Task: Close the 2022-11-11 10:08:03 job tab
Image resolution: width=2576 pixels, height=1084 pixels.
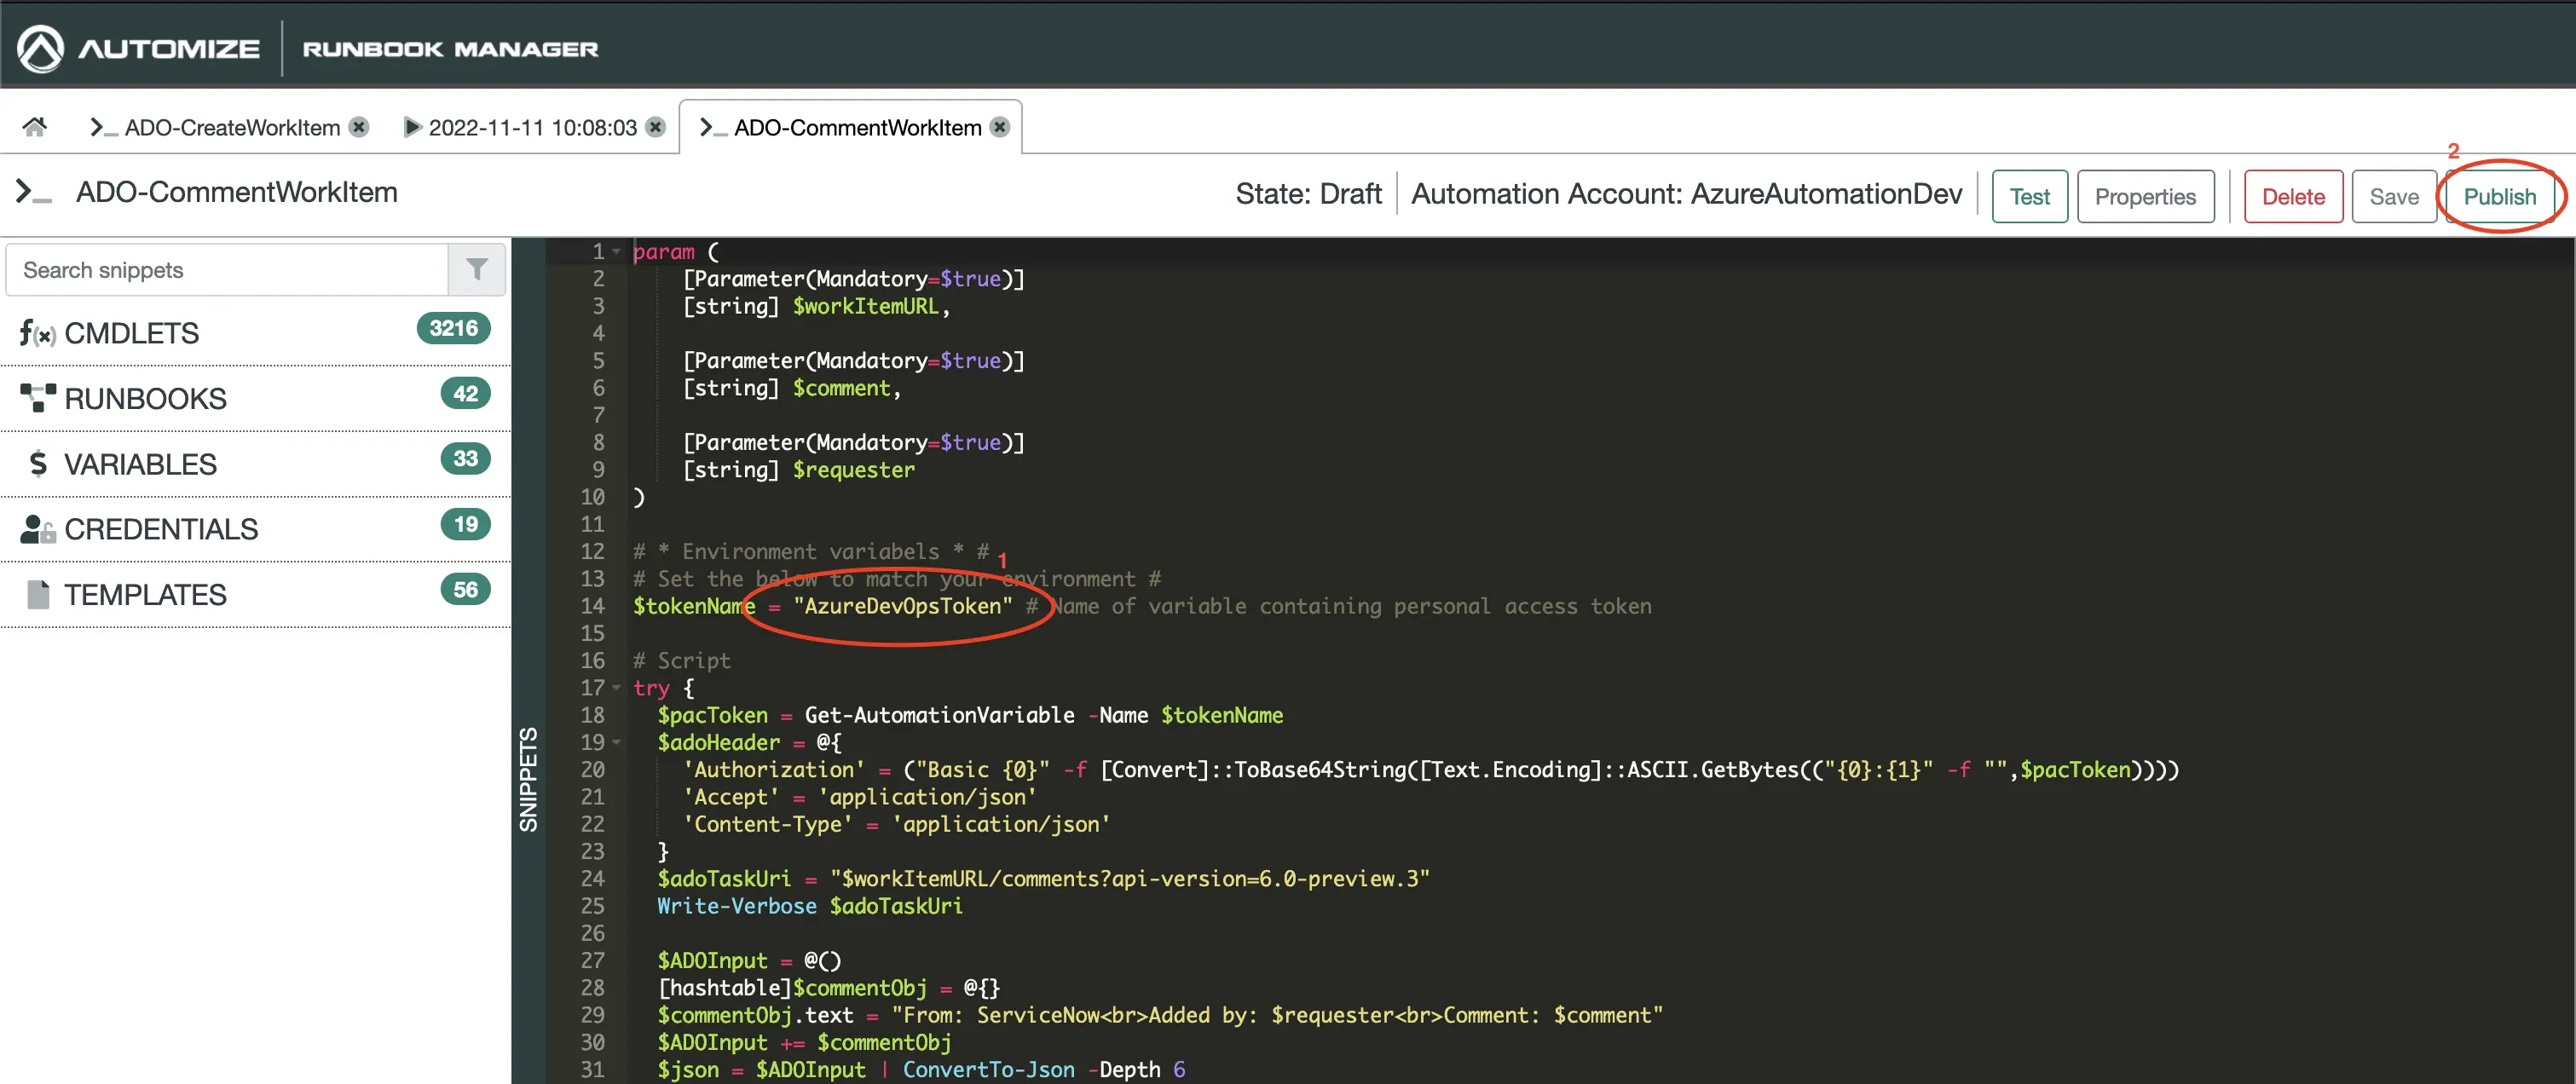Action: (x=656, y=127)
